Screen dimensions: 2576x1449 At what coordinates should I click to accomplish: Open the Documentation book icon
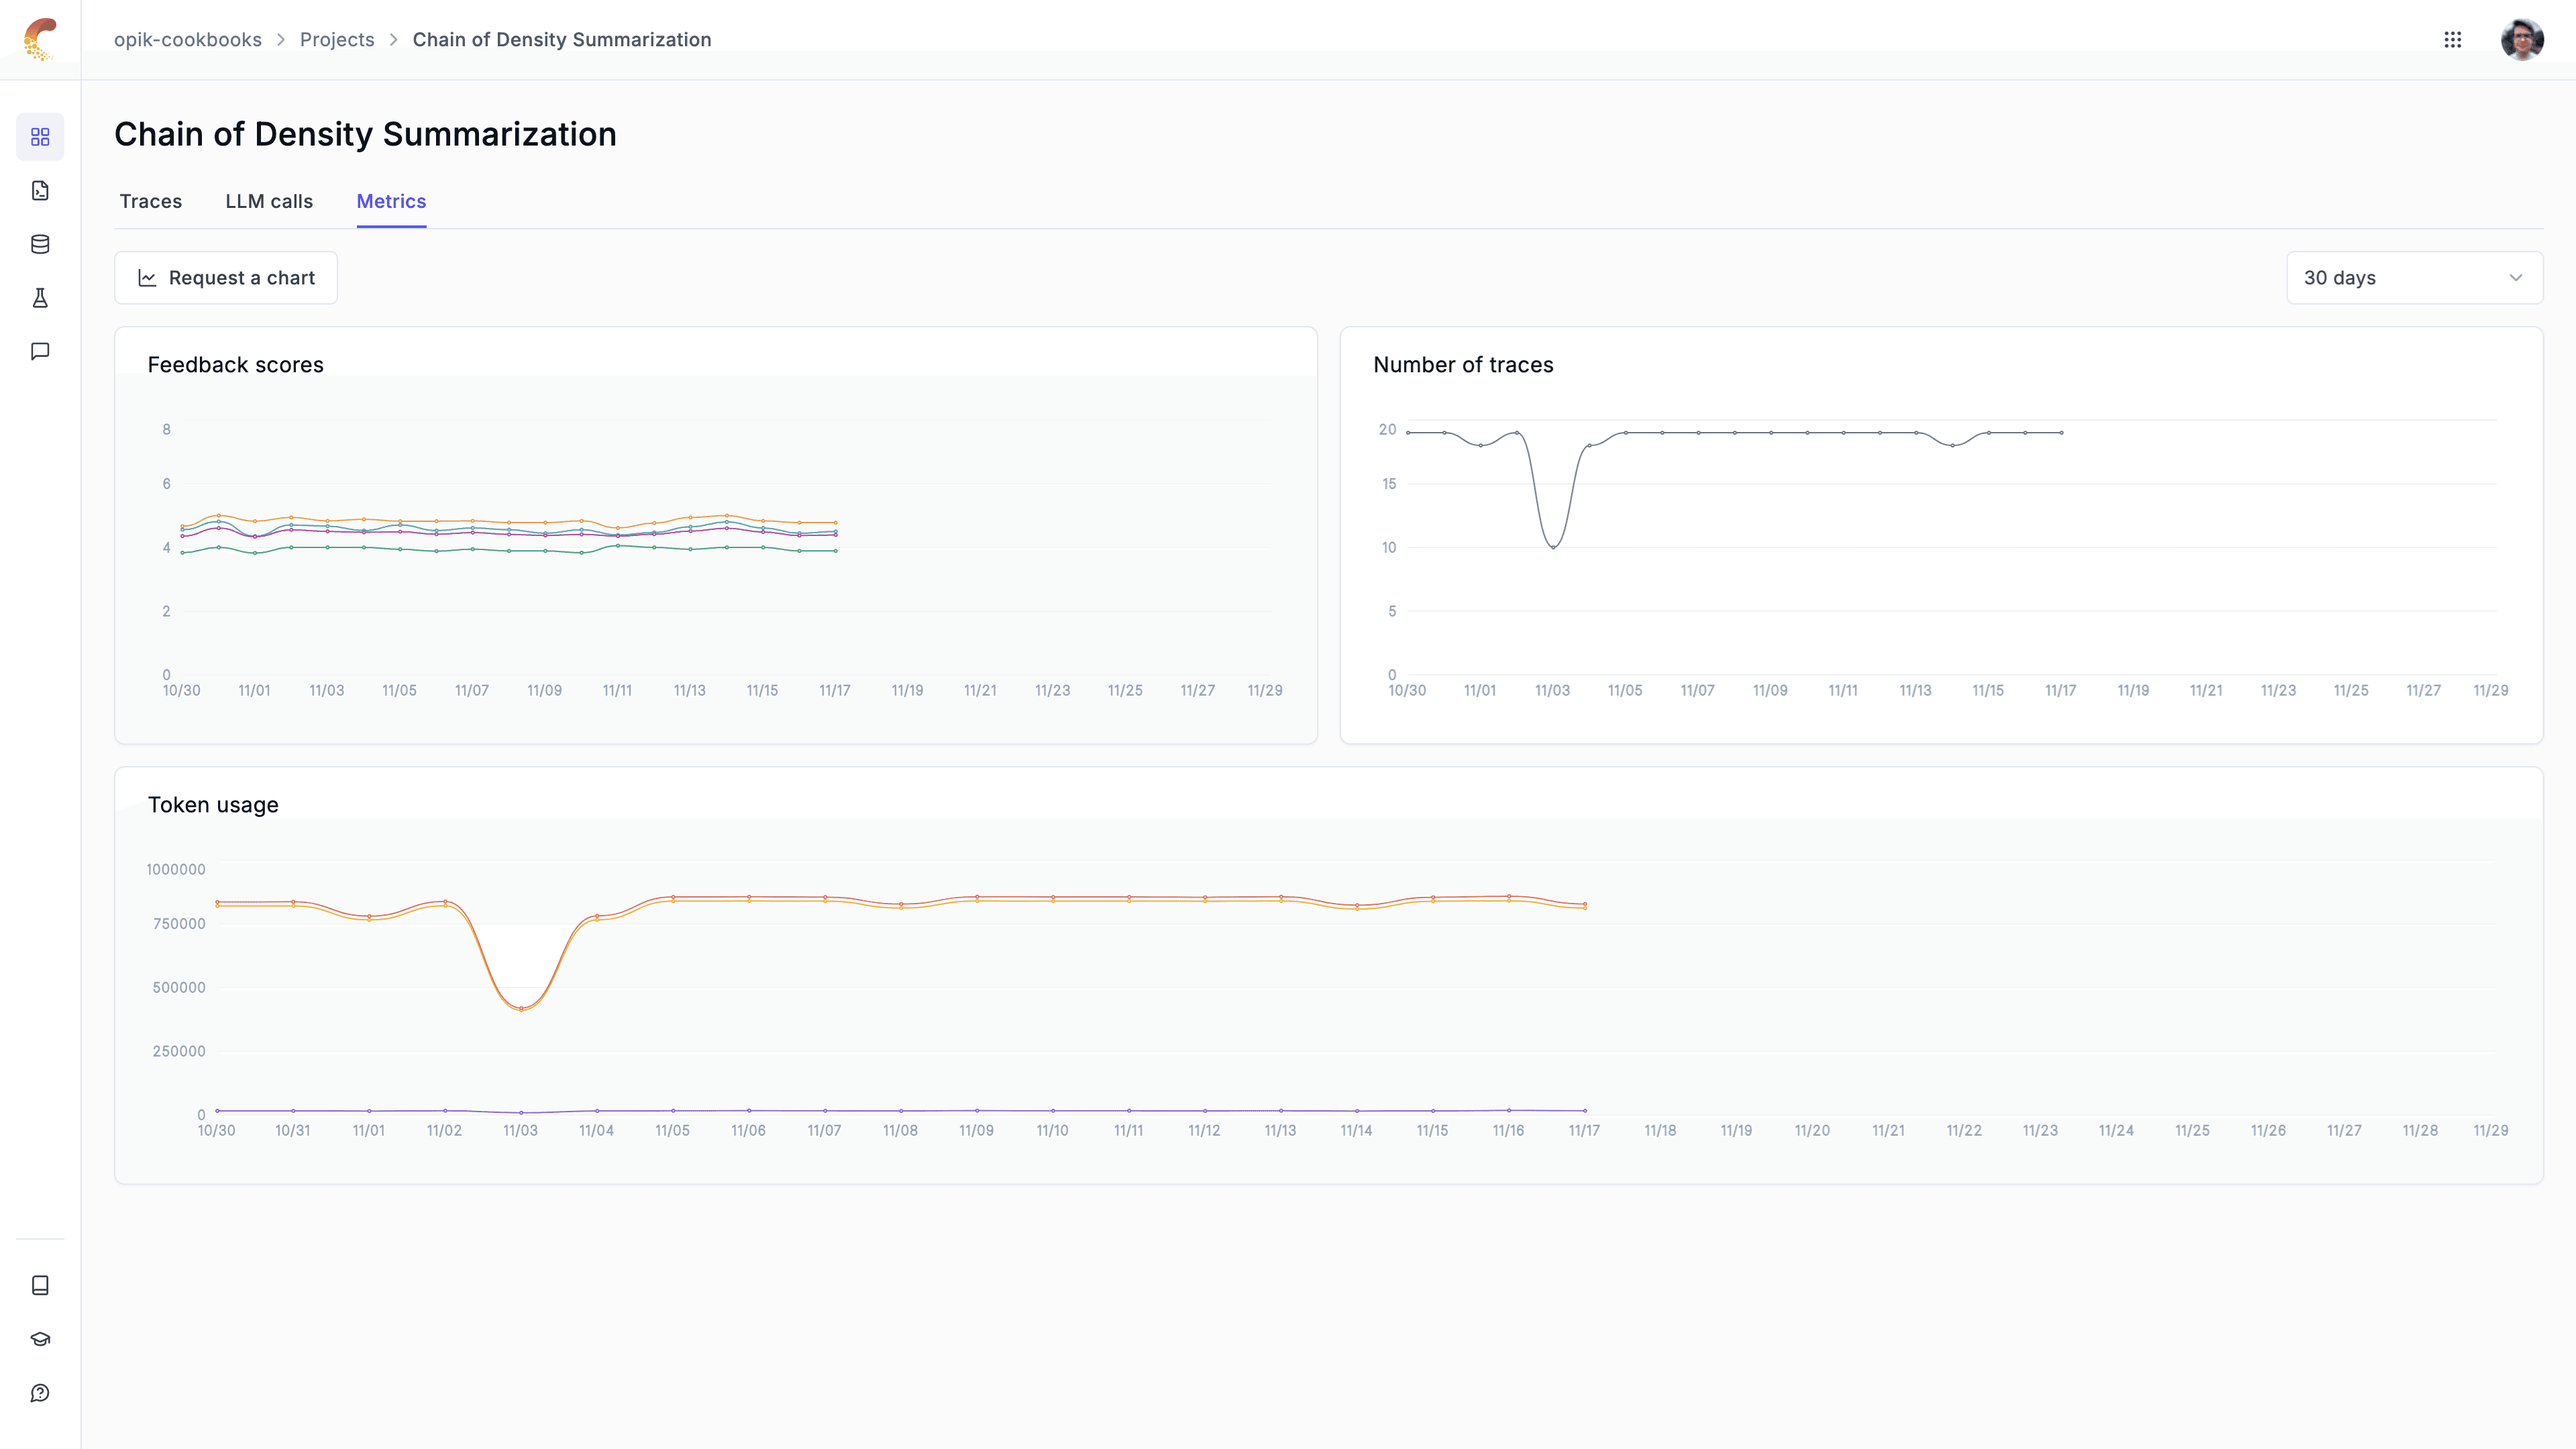[x=40, y=1285]
